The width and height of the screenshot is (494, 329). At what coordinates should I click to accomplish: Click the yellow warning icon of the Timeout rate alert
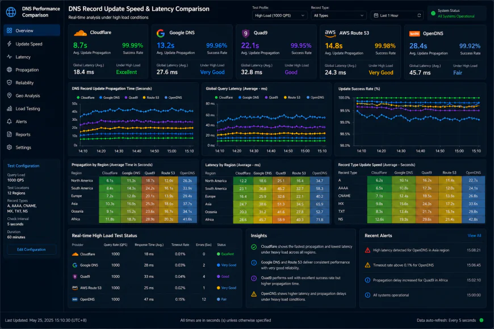(x=367, y=265)
